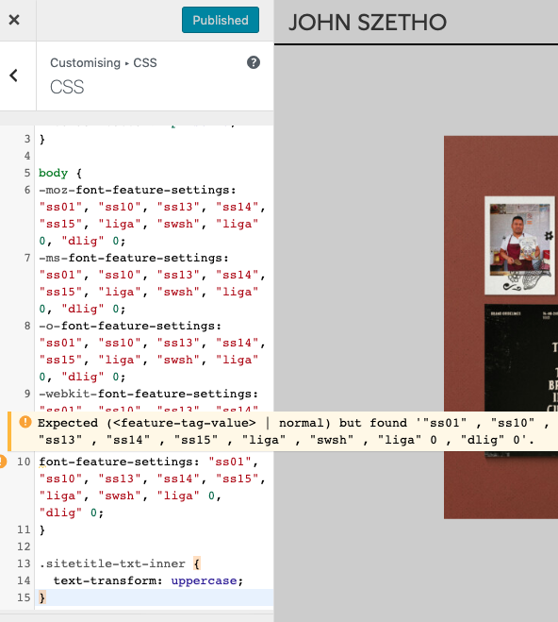Place cursor in -o-font-feature-settings property
Screen dimensions: 558x622
coord(130,326)
